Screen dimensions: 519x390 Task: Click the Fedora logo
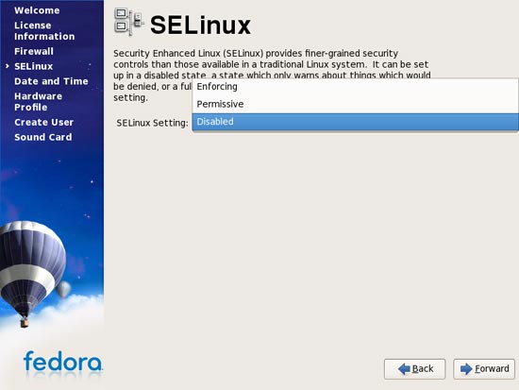63,361
